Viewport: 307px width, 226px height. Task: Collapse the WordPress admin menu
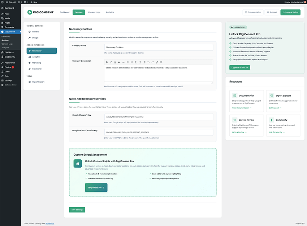pos(10,85)
